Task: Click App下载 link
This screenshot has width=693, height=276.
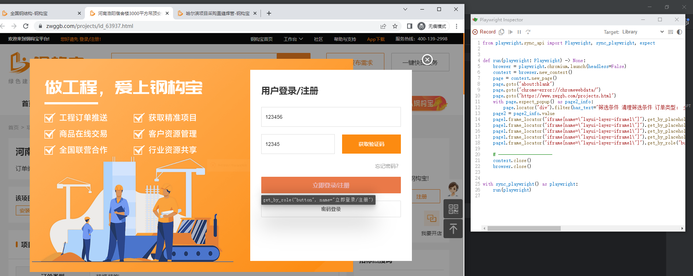Action: (x=376, y=39)
